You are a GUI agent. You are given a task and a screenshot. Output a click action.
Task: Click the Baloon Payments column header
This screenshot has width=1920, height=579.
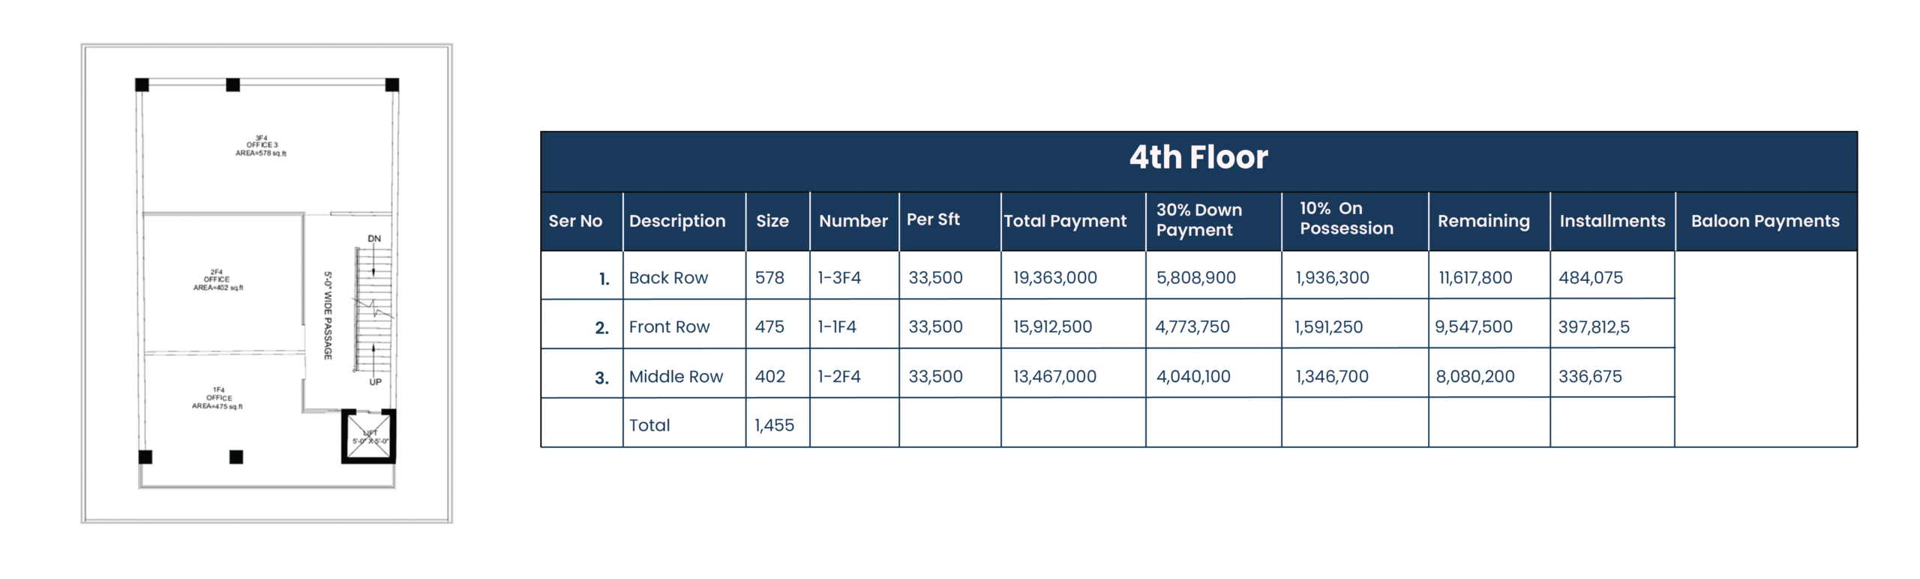point(1764,221)
